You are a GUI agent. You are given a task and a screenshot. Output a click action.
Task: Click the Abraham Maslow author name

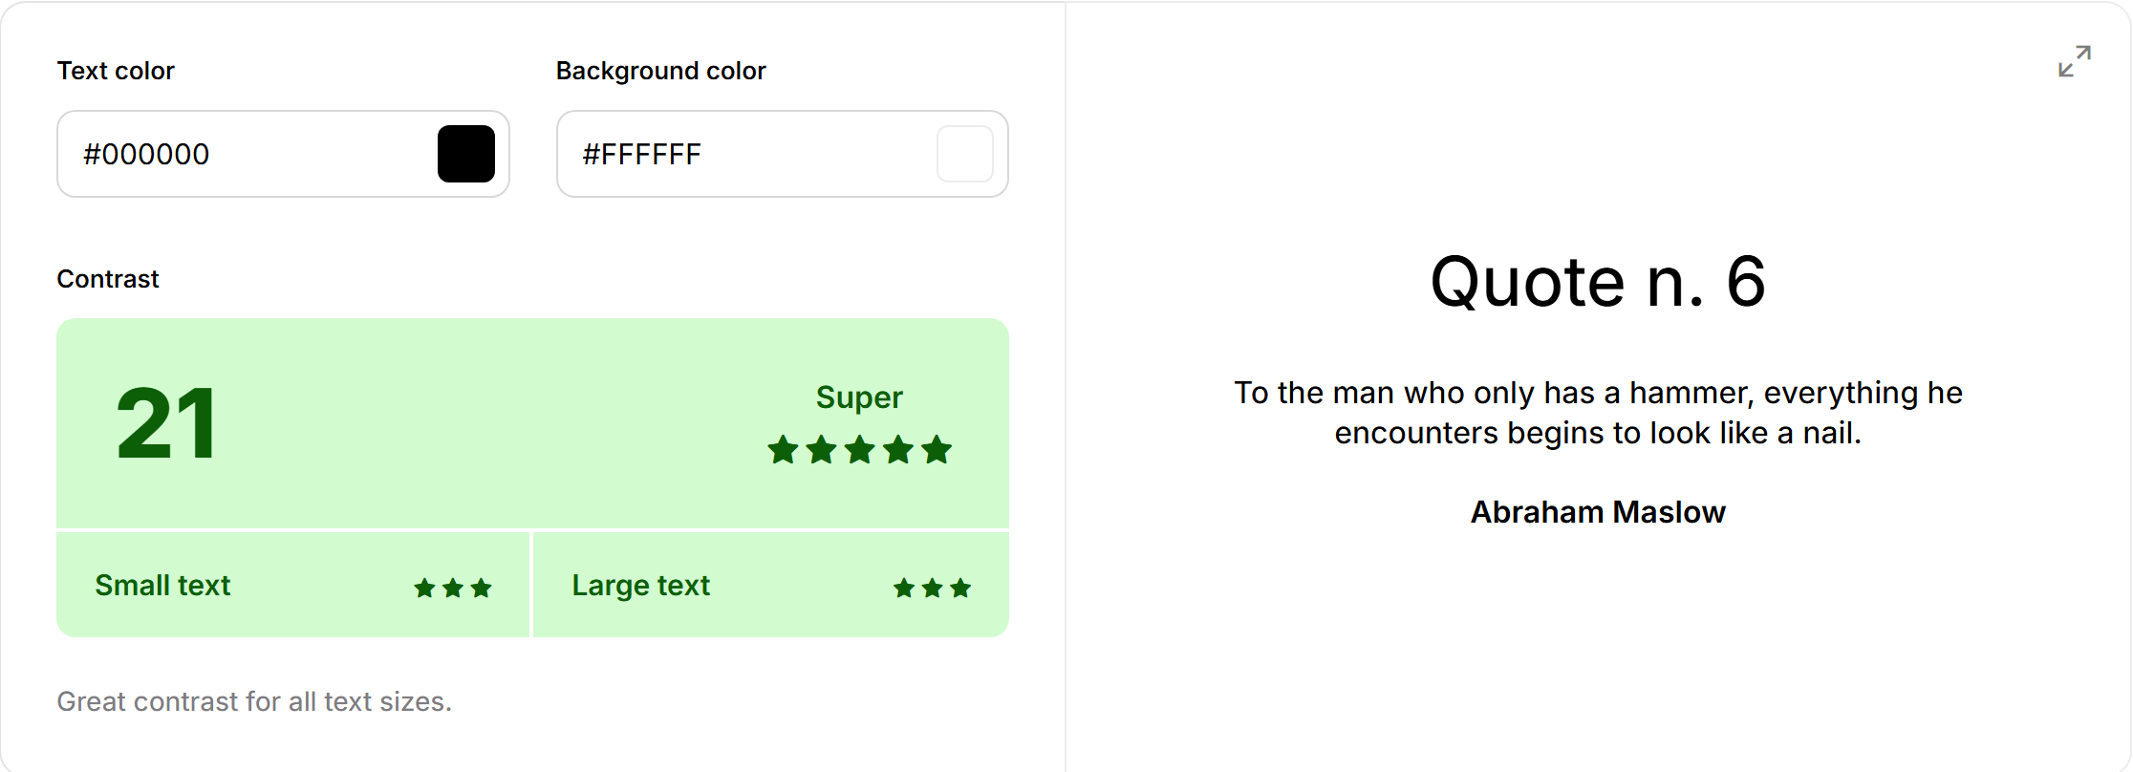click(x=1598, y=512)
